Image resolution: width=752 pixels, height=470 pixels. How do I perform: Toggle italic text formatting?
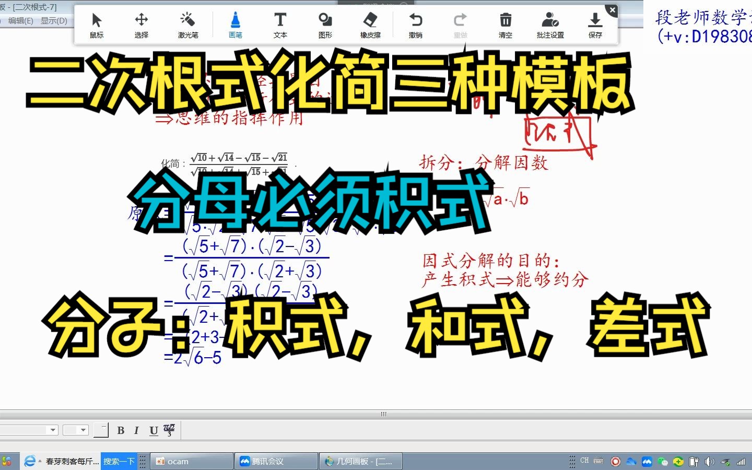(136, 430)
